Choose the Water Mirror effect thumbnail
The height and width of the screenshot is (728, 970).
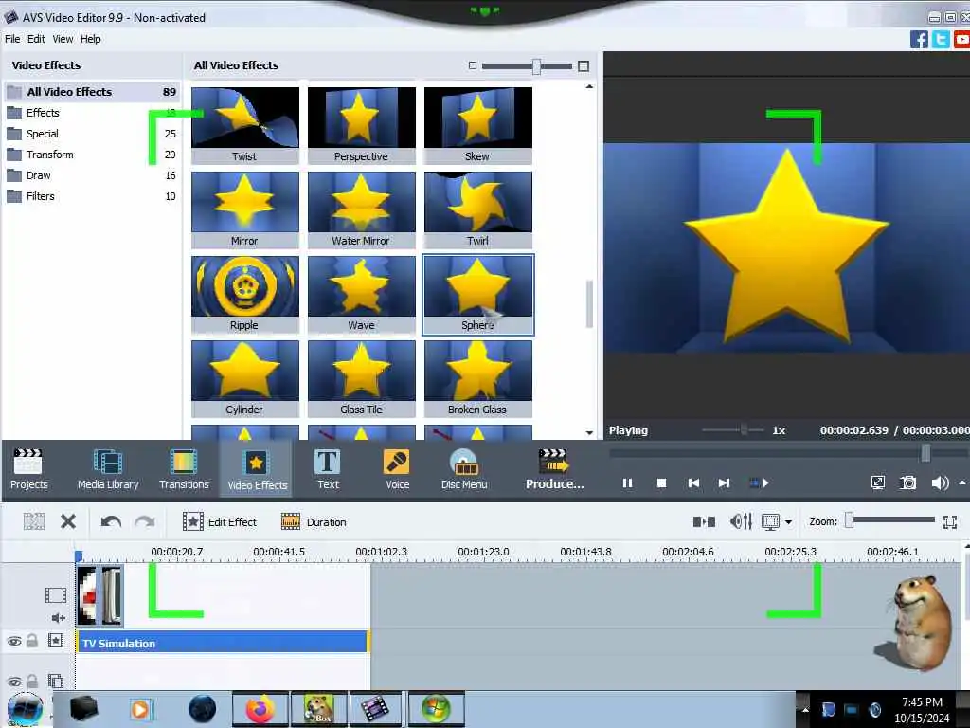pyautogui.click(x=361, y=209)
